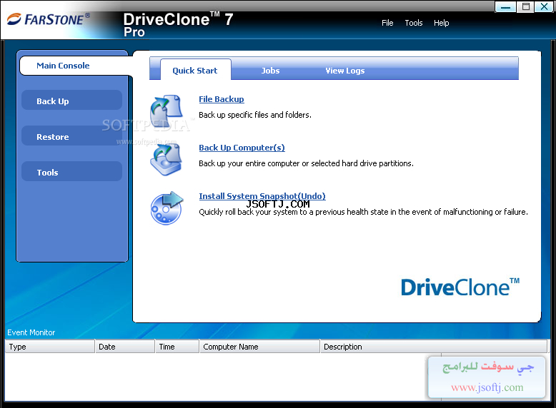Open the File Backup link
The image size is (556, 408).
[222, 99]
